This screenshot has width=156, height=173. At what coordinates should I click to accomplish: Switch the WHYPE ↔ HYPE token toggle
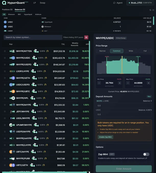tap(103, 101)
